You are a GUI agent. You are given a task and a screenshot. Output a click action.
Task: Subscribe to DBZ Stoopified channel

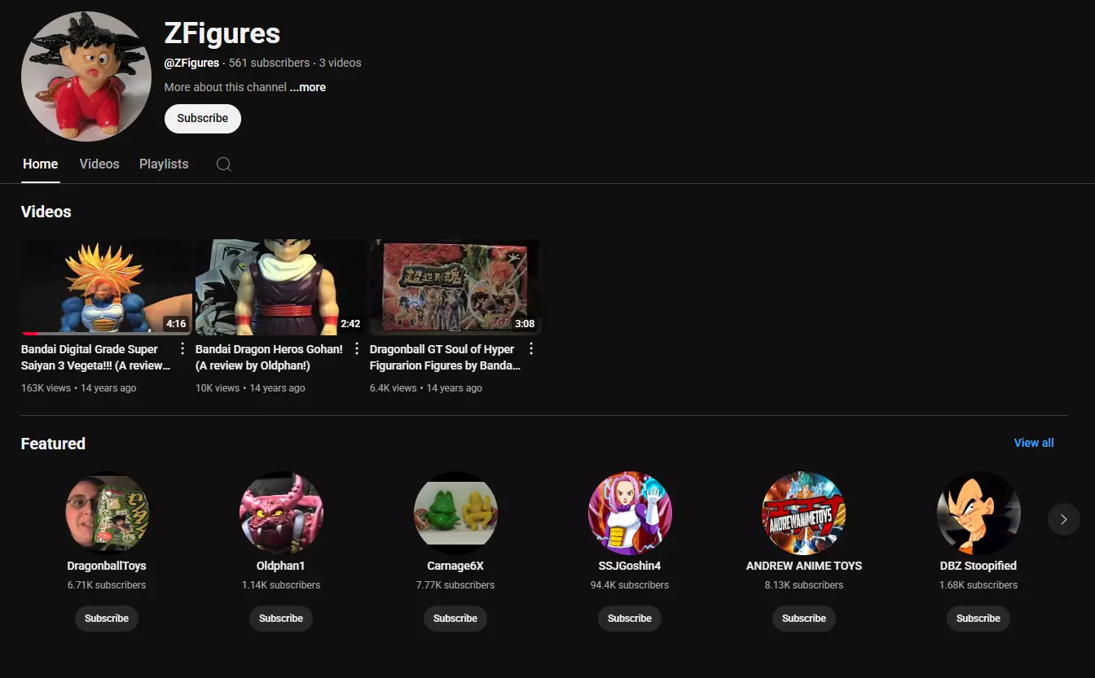point(978,619)
